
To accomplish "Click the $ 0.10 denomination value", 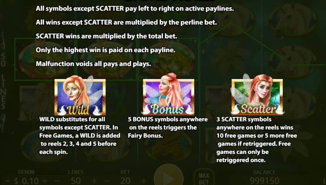I will click(26, 181).
